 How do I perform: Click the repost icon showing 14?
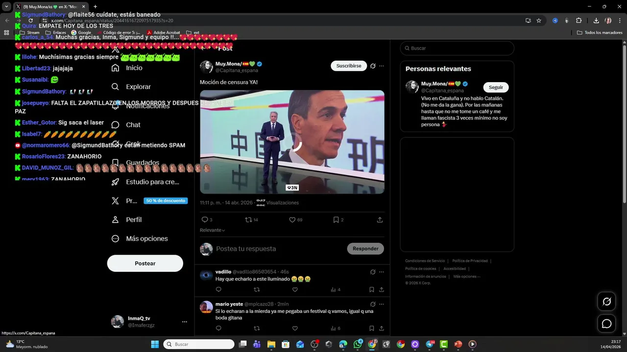pos(248,220)
